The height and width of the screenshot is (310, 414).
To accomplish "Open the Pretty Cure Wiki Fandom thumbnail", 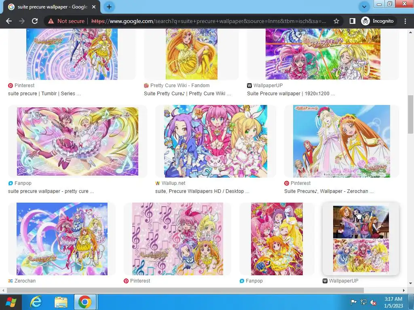I will click(191, 54).
